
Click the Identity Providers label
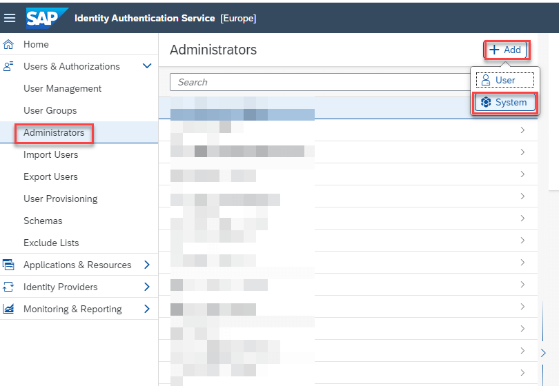(61, 287)
